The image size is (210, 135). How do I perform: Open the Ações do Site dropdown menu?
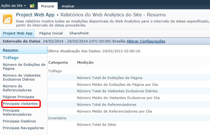coord(13,6)
